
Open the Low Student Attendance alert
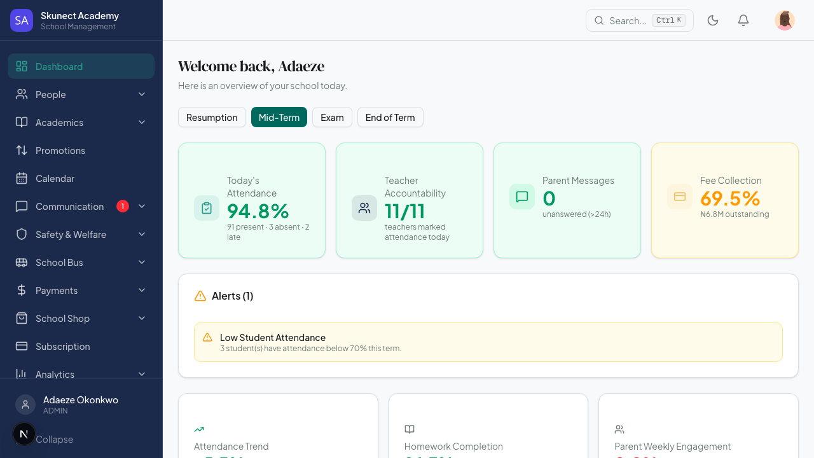click(x=488, y=342)
